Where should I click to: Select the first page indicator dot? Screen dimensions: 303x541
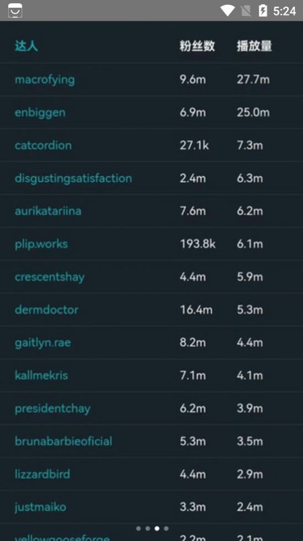point(139,528)
